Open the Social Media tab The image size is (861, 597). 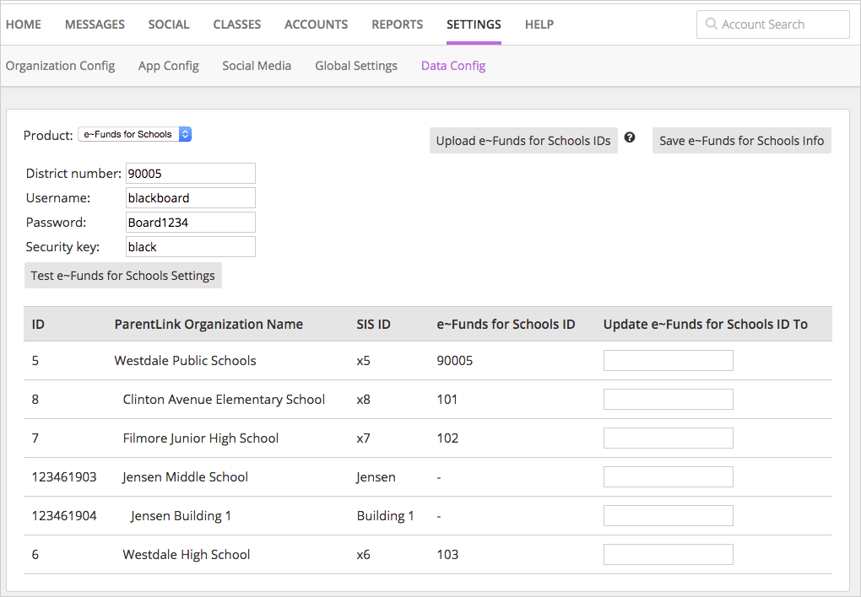(257, 66)
